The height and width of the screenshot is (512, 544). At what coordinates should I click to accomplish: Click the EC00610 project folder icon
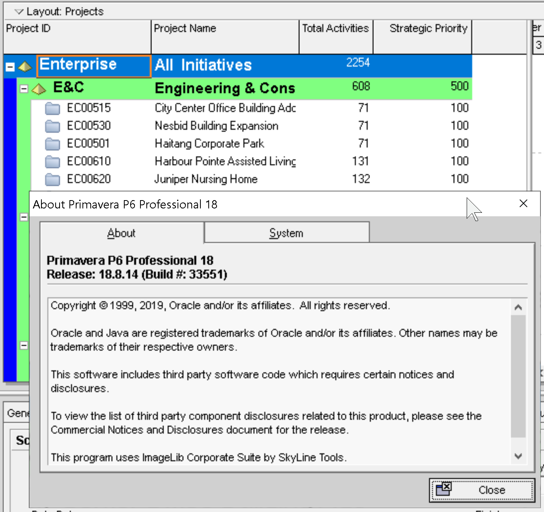[52, 161]
